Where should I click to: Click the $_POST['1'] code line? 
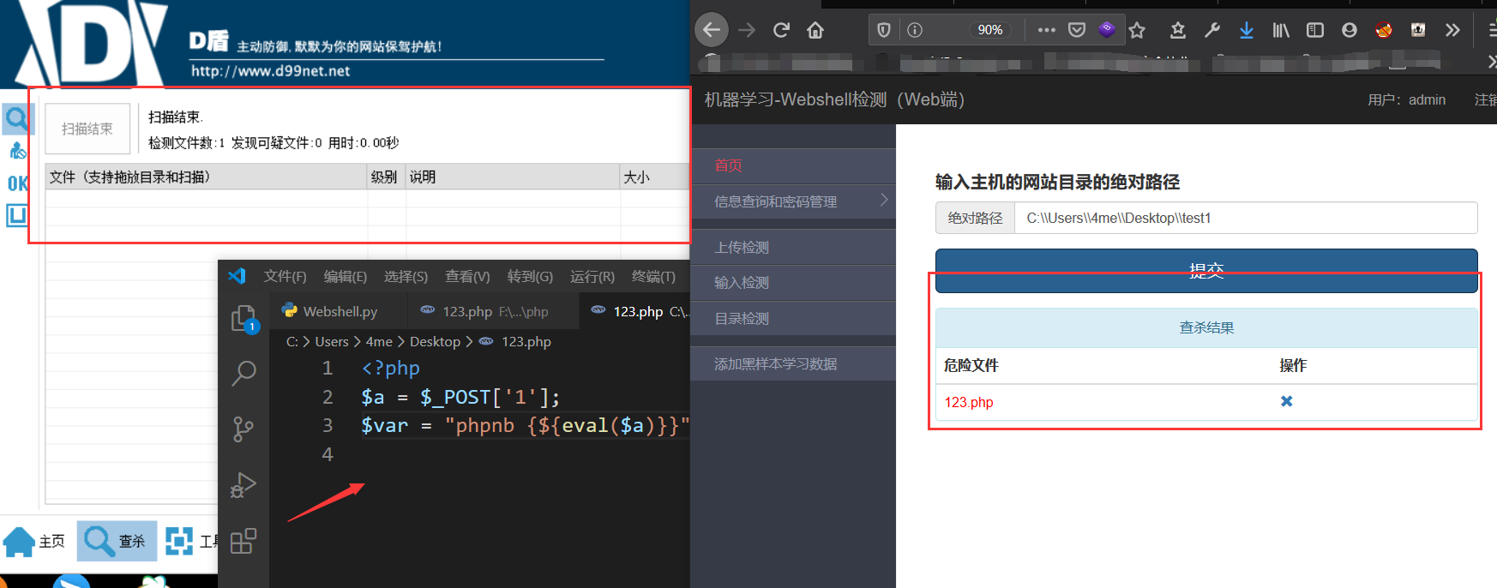tap(460, 397)
